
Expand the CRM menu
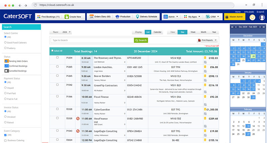(x=212, y=17)
